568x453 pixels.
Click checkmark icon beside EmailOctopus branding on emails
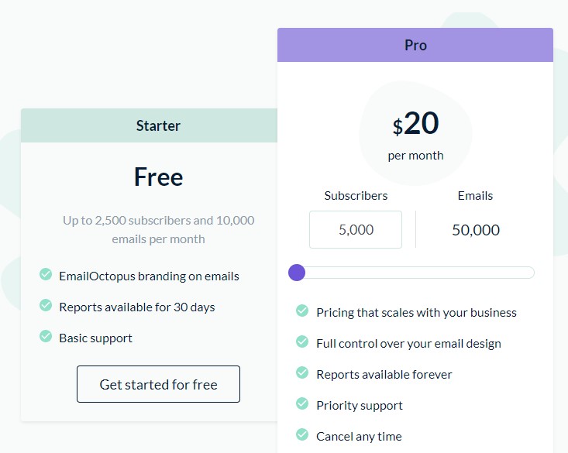click(x=46, y=274)
